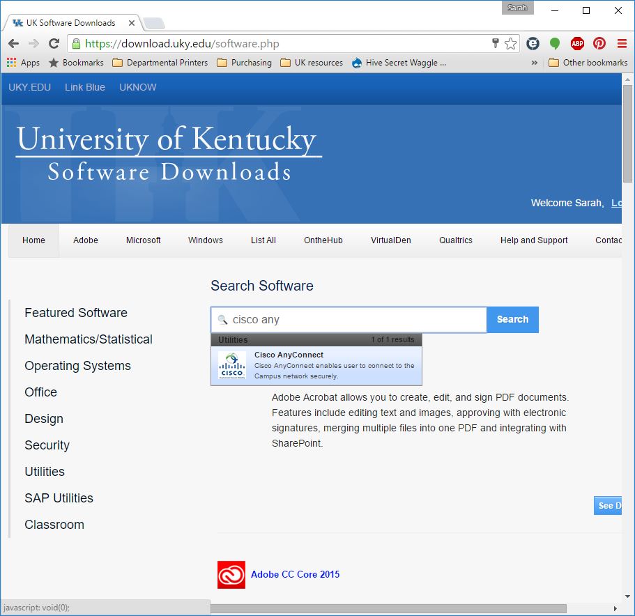Viewport: 635px width, 616px height.
Task: Open the Adblock Plus extension icon
Action: (x=577, y=43)
